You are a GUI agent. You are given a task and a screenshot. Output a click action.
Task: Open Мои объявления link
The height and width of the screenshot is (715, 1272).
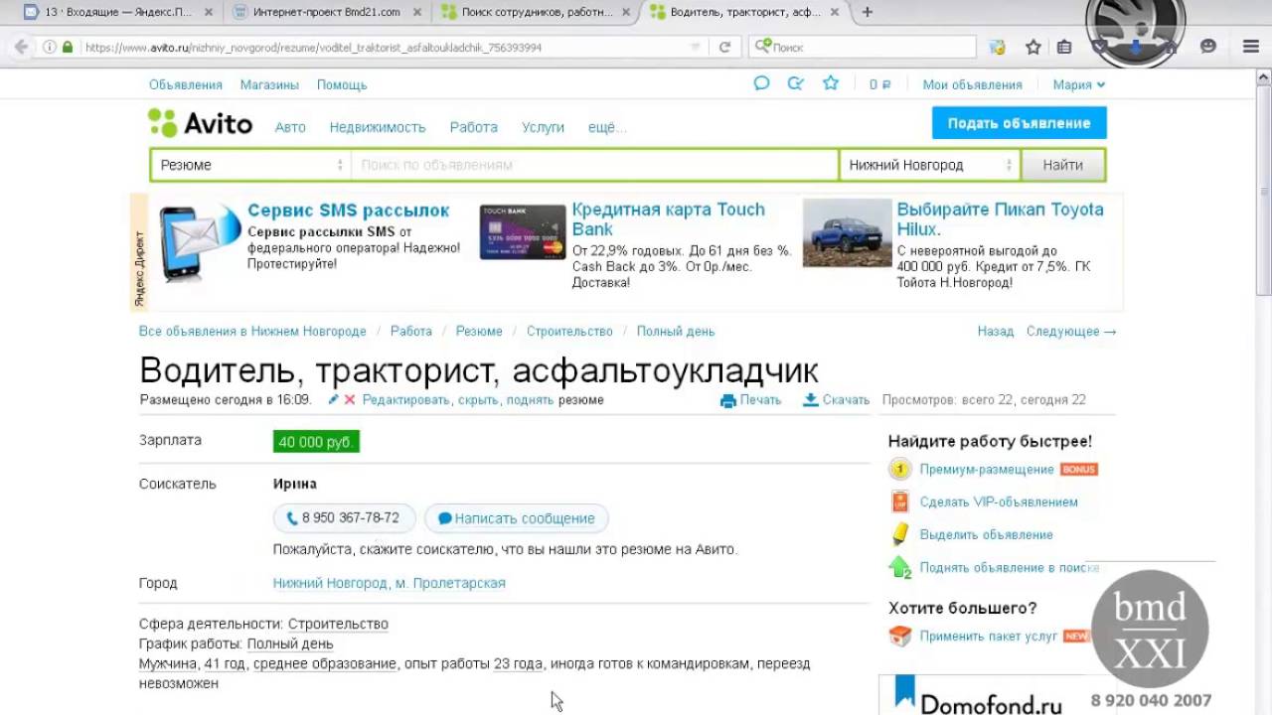972,84
